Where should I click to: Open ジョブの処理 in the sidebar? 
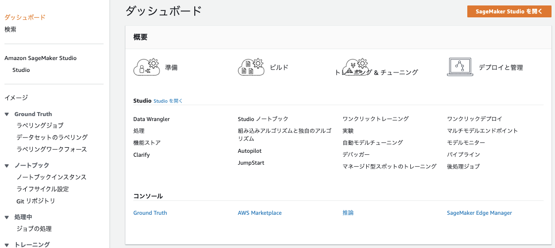pyautogui.click(x=34, y=229)
